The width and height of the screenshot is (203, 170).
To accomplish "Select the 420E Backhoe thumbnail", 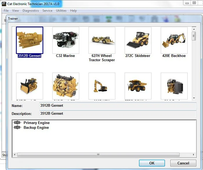I will click(174, 40).
